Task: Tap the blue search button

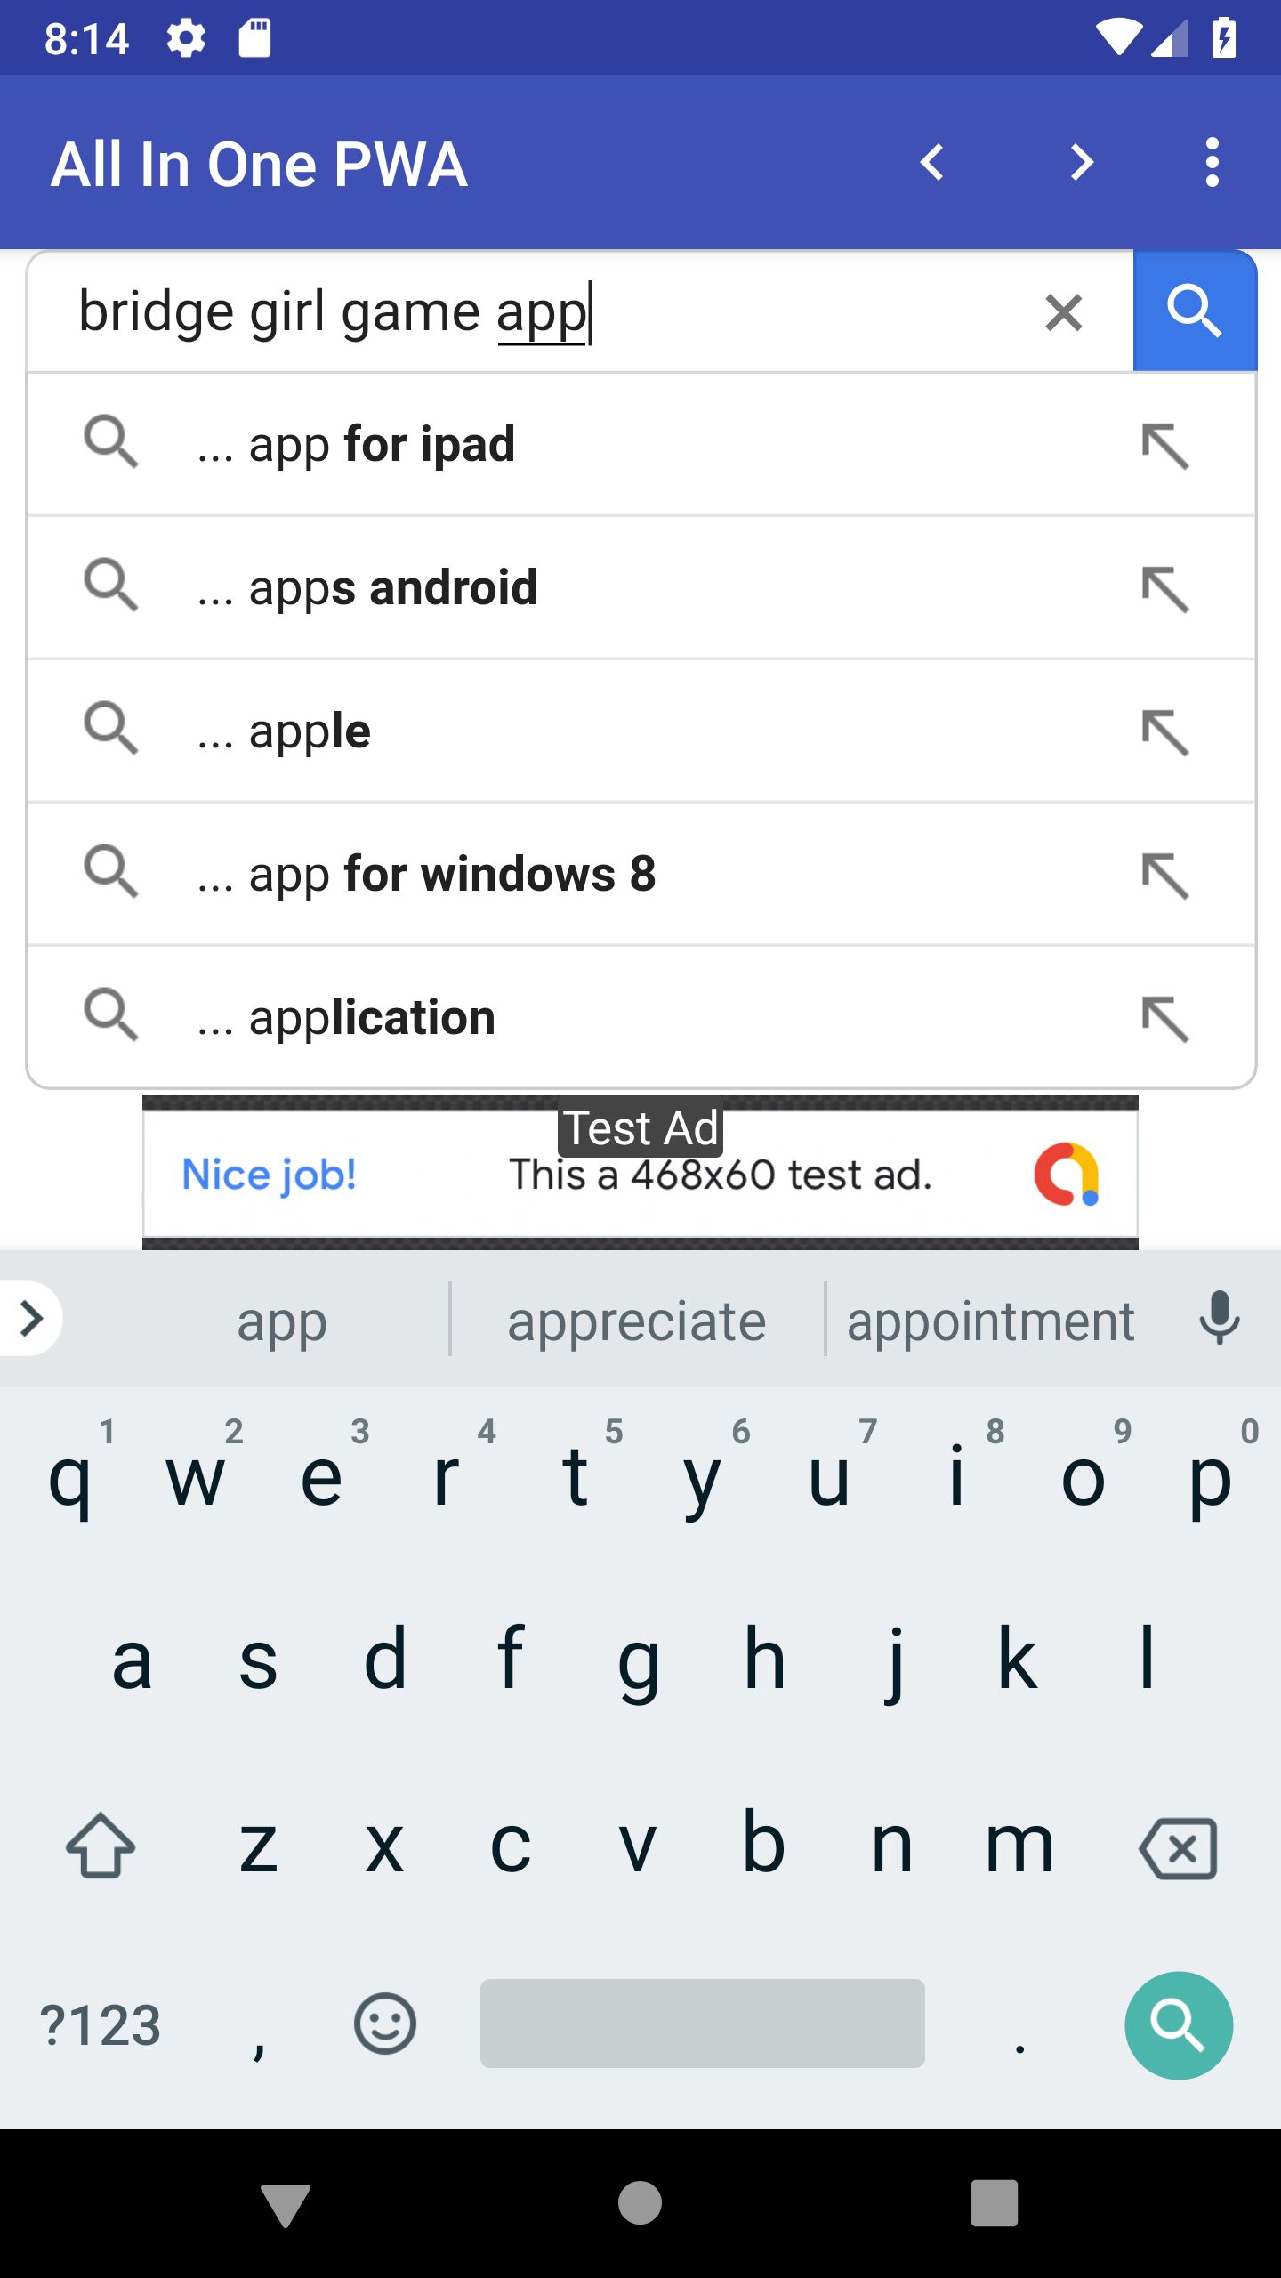Action: [1194, 311]
